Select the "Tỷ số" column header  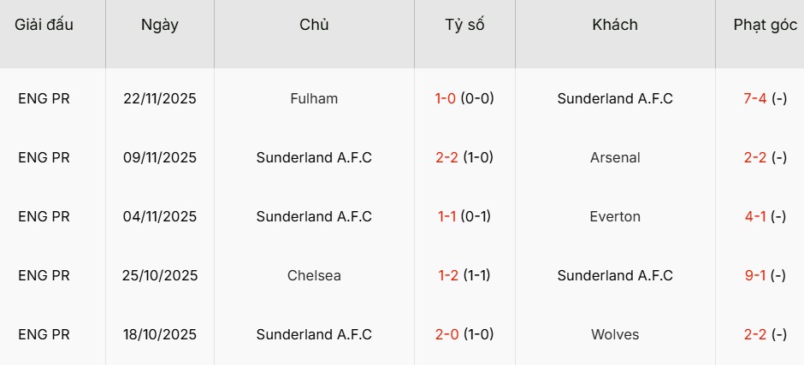tap(464, 25)
